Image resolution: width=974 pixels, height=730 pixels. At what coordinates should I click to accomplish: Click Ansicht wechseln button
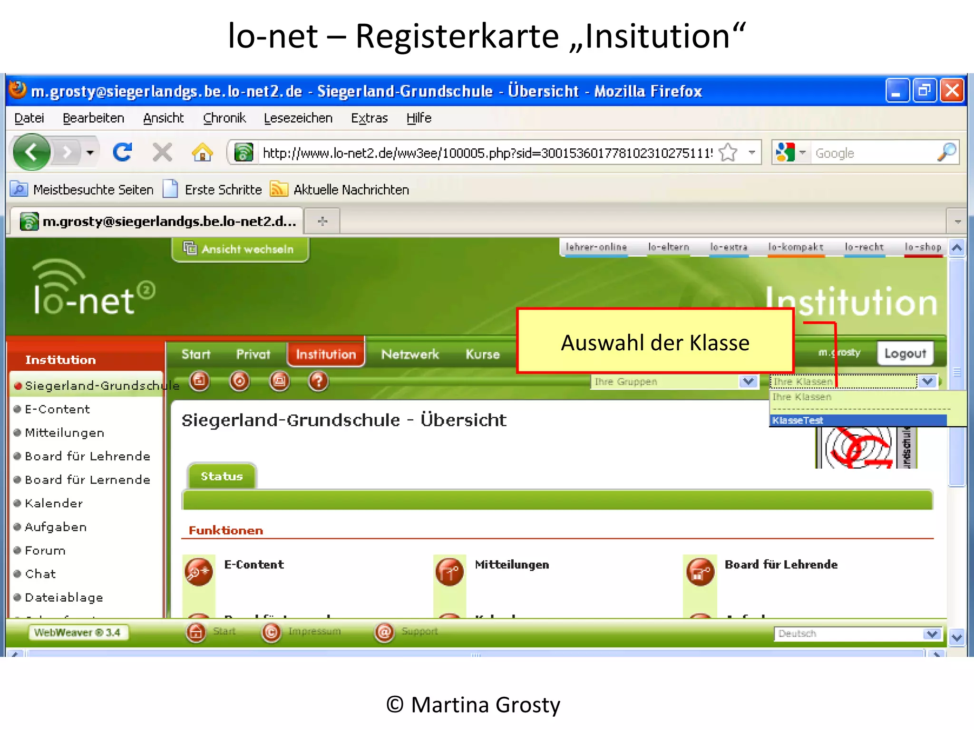point(240,249)
